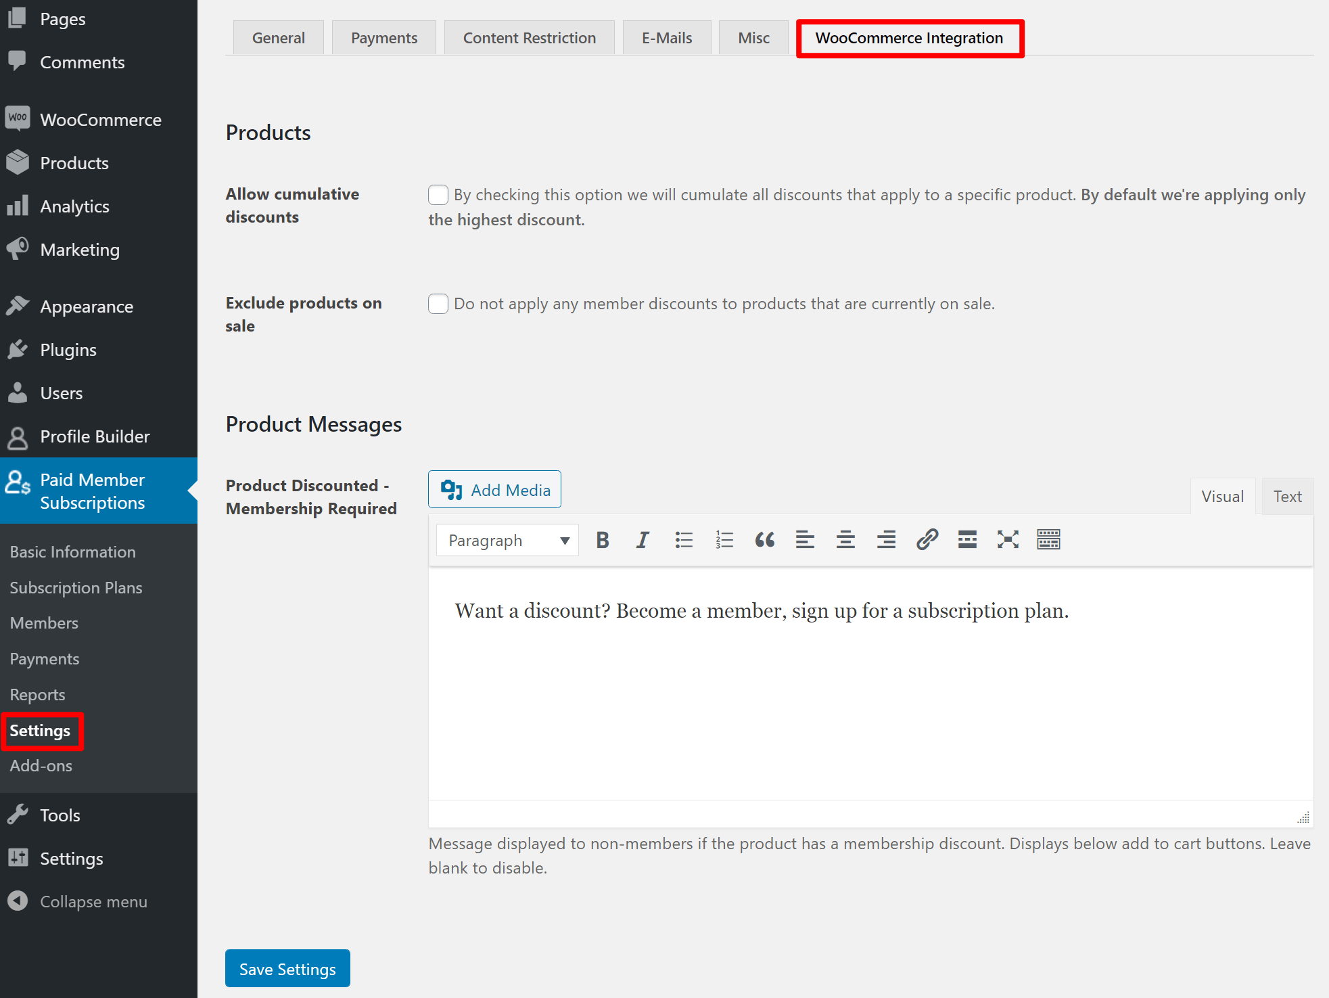Click the Collapse menu arrow icon
The height and width of the screenshot is (998, 1329).
[x=18, y=901]
